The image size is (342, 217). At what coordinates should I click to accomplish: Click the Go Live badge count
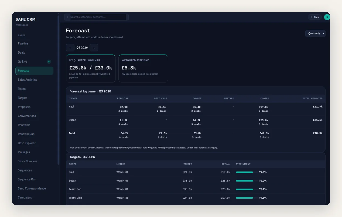tap(49, 62)
